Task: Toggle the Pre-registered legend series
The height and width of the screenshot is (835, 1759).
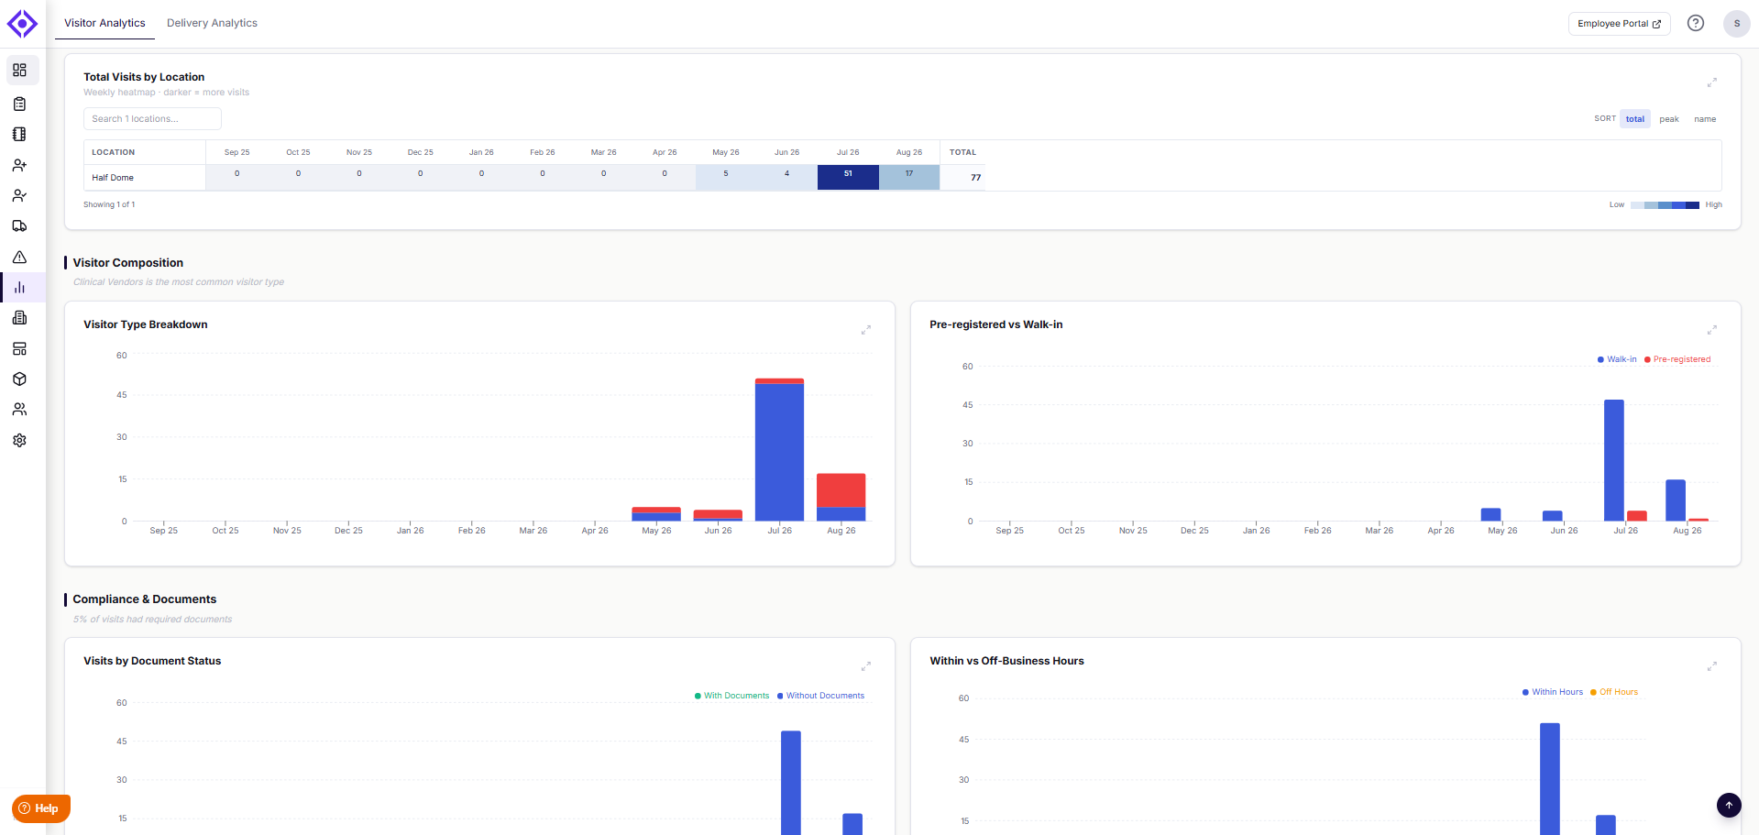Action: 1677,359
